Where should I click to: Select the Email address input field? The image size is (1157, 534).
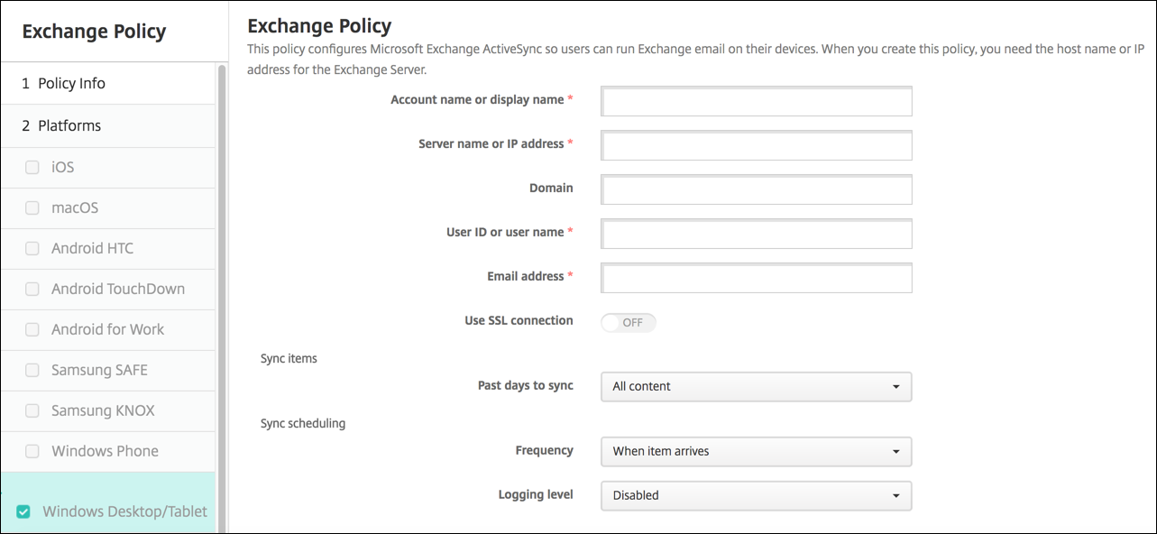(x=756, y=278)
